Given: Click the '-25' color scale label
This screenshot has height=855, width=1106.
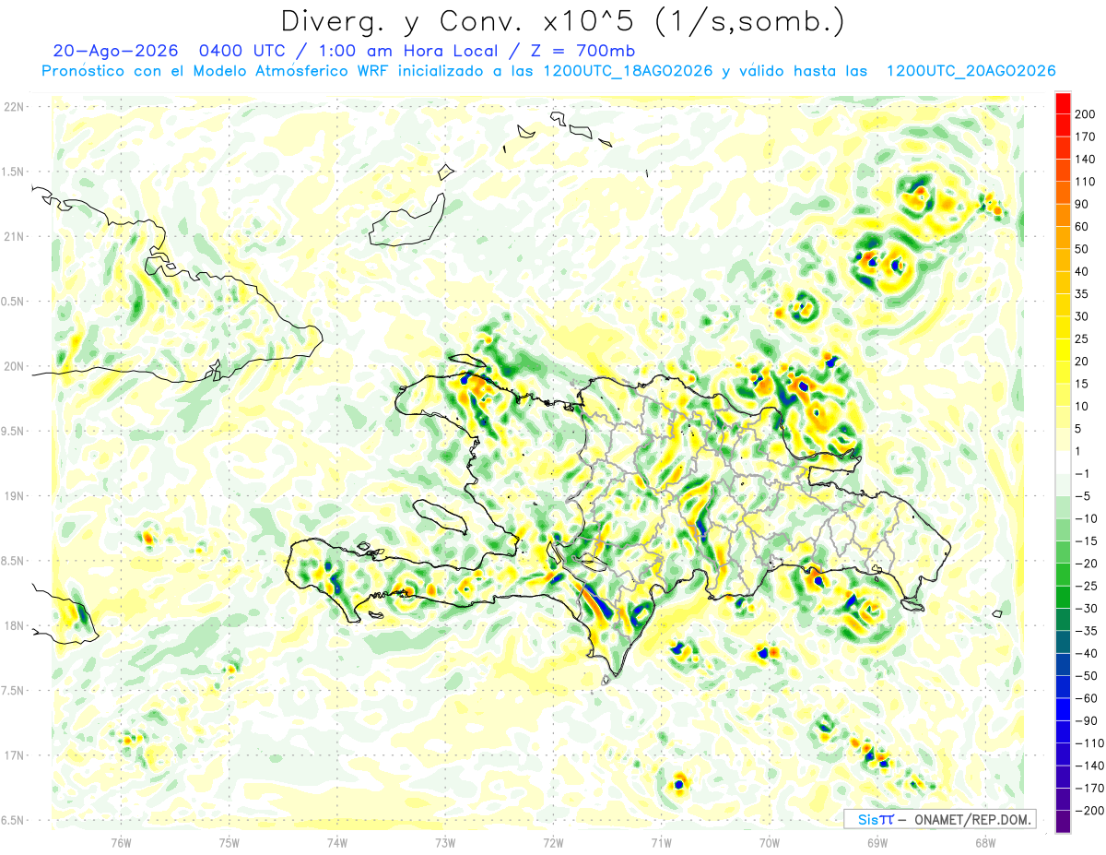Looking at the screenshot, I should click(1086, 587).
